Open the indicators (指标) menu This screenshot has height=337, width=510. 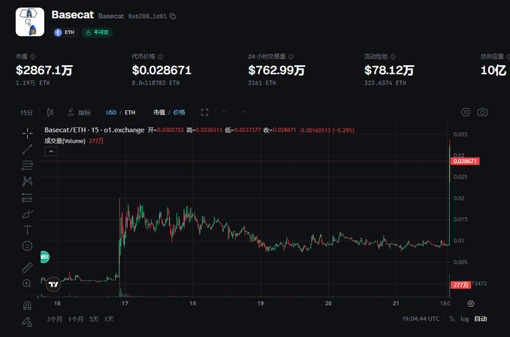click(80, 113)
